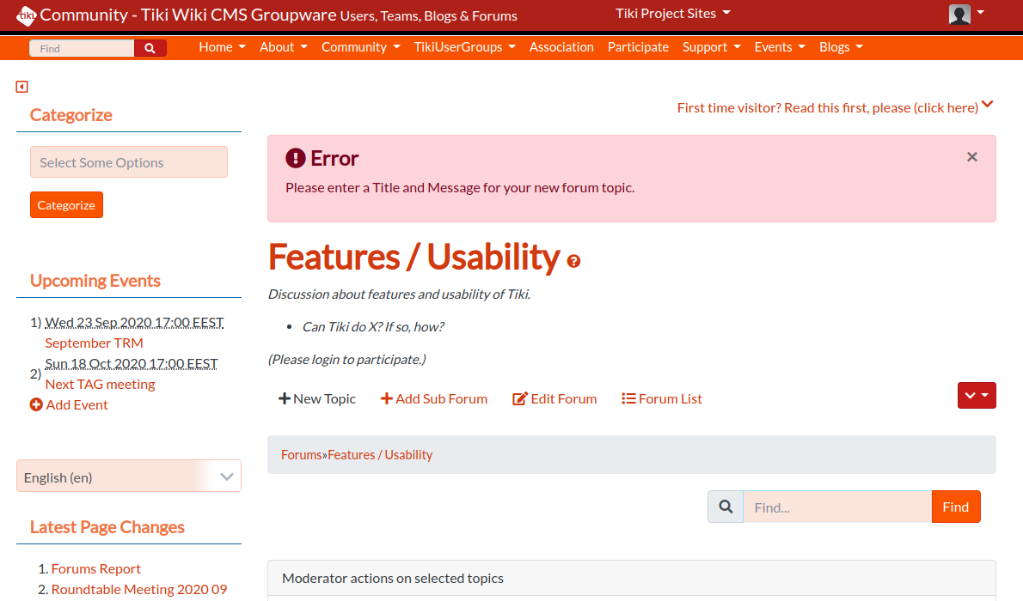Open the red forum actions dropdown button
Image resolution: width=1023 pixels, height=601 pixels.
click(x=977, y=395)
